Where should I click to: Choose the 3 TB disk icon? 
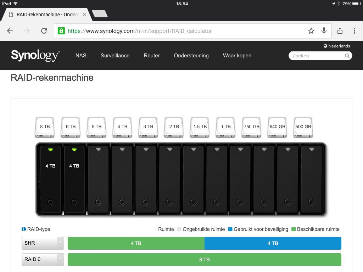148,127
